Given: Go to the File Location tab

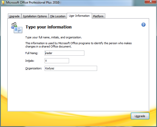Looking at the screenshot, I should tap(58, 16).
